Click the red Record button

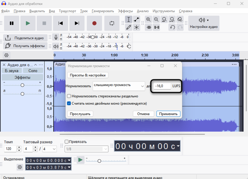coord(94,23)
